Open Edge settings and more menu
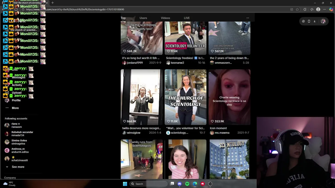This screenshot has width=335, height=188. point(325,9)
